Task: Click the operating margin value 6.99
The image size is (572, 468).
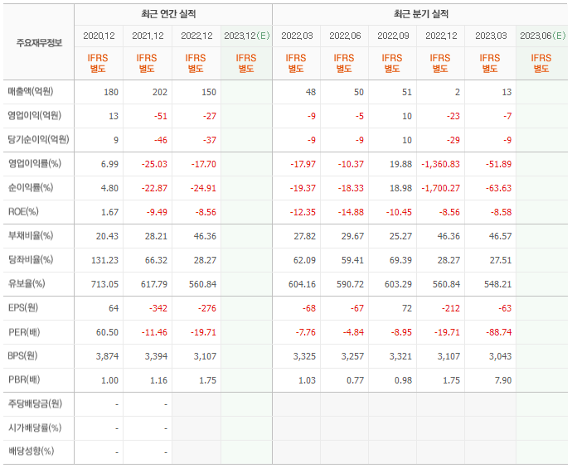Action: pos(109,164)
